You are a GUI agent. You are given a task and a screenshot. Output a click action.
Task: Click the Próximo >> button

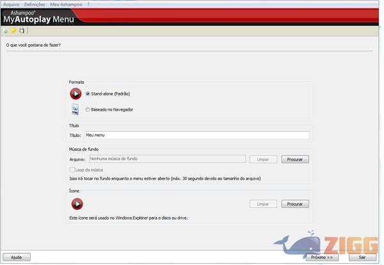click(323, 257)
